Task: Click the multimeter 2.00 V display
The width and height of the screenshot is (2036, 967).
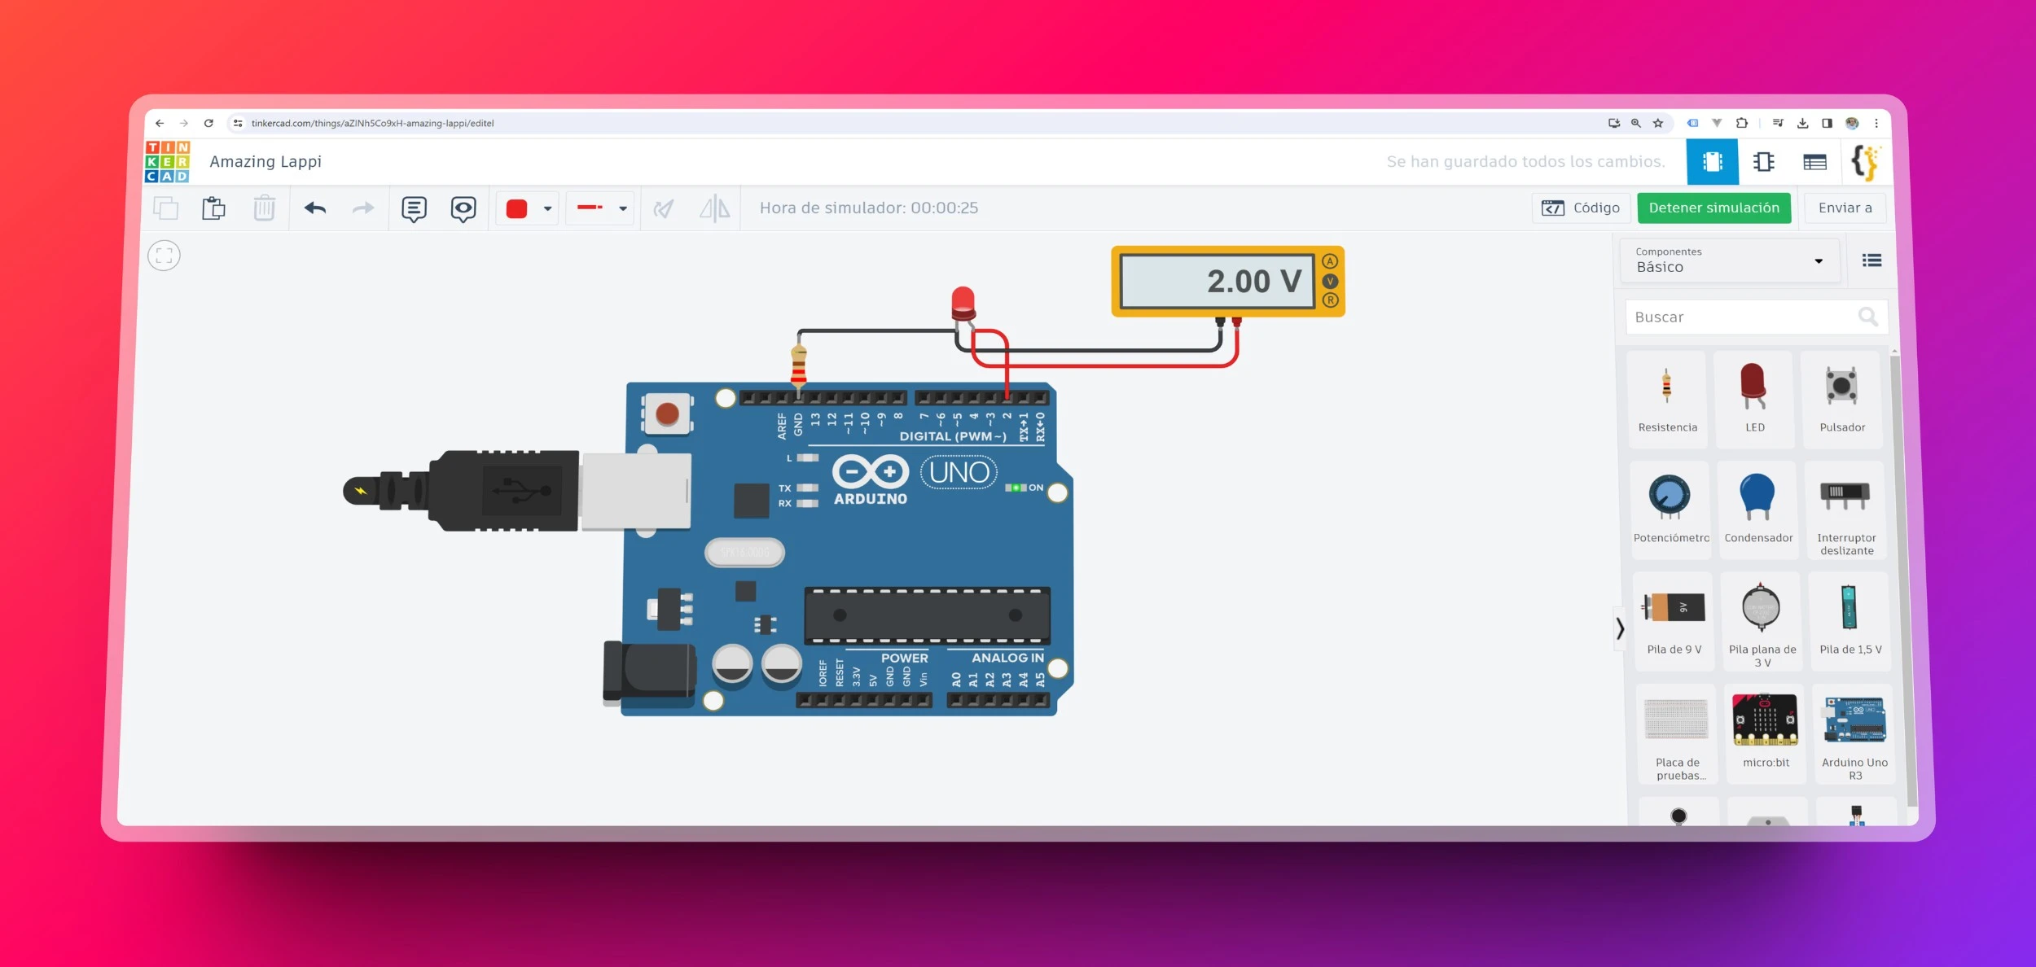Action: [x=1218, y=282]
